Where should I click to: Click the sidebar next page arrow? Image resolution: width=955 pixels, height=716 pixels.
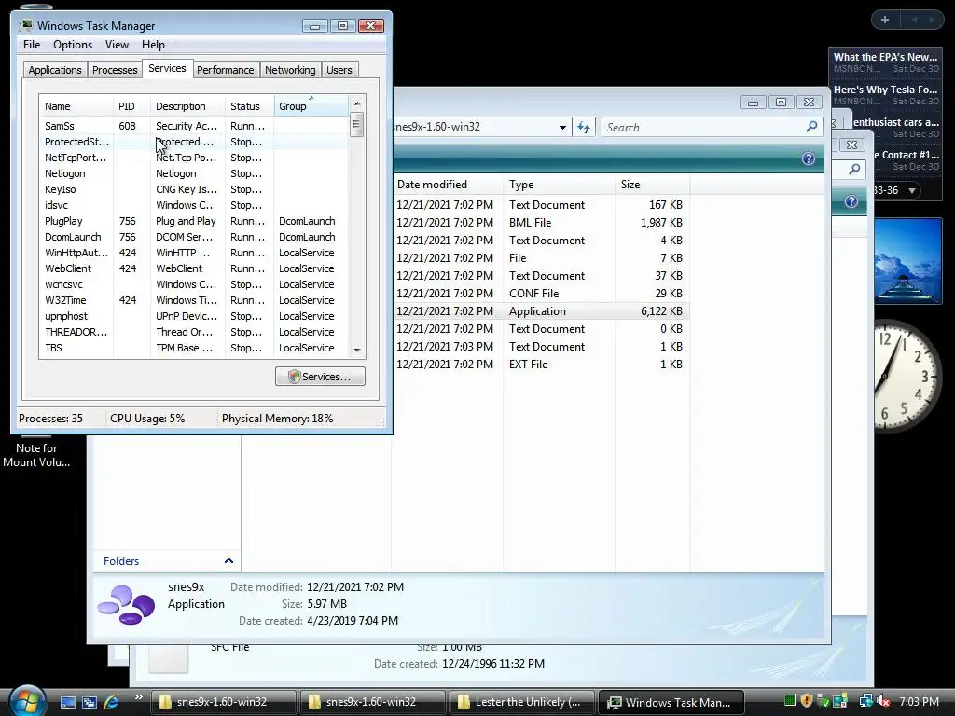click(x=932, y=21)
